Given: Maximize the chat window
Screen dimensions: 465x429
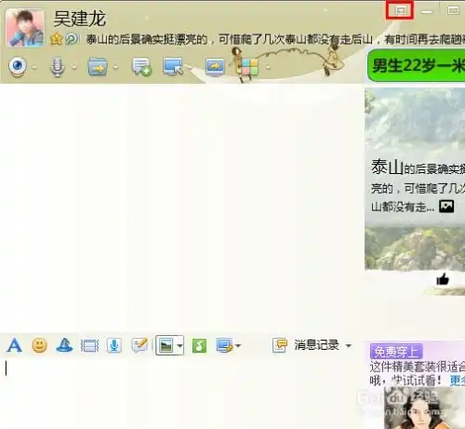Looking at the screenshot, I should pyautogui.click(x=453, y=11).
